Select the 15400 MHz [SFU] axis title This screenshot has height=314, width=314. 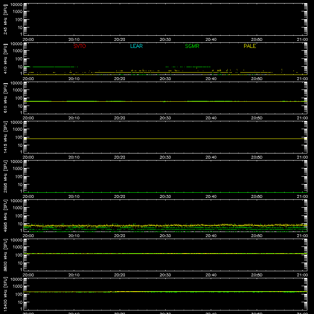[x=5, y=294]
